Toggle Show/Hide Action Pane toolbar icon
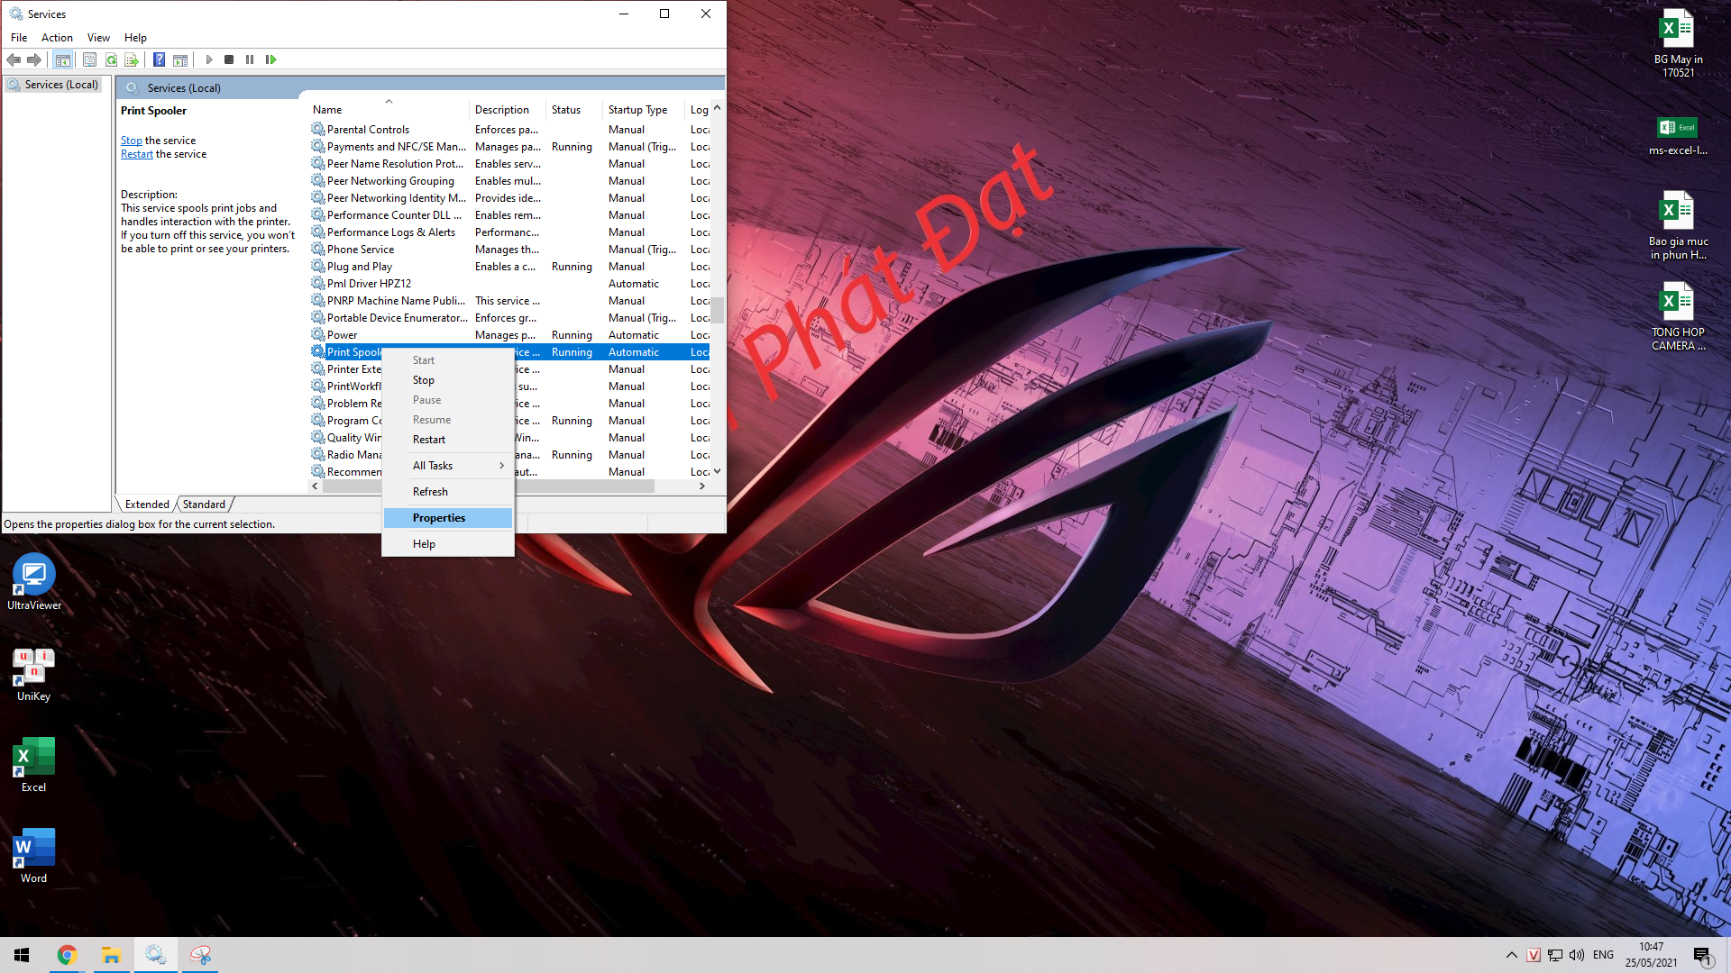The image size is (1731, 973). (x=180, y=59)
